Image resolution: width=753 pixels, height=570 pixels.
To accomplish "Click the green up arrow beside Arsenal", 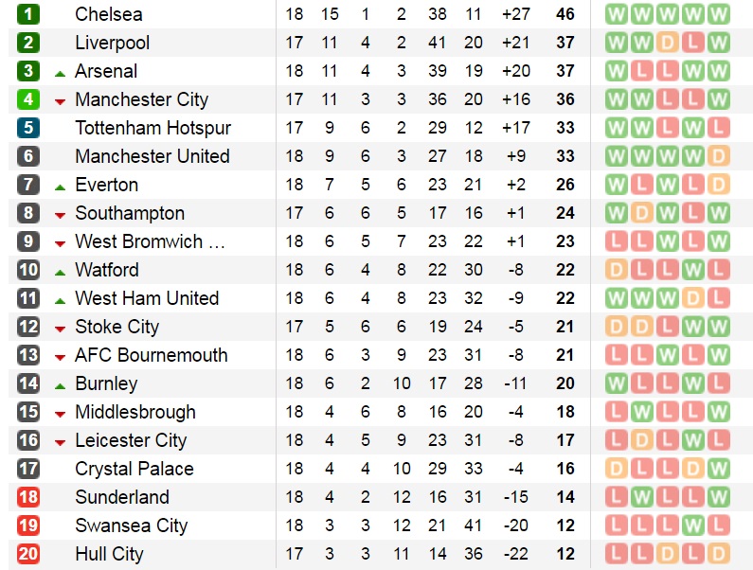I will click(60, 74).
